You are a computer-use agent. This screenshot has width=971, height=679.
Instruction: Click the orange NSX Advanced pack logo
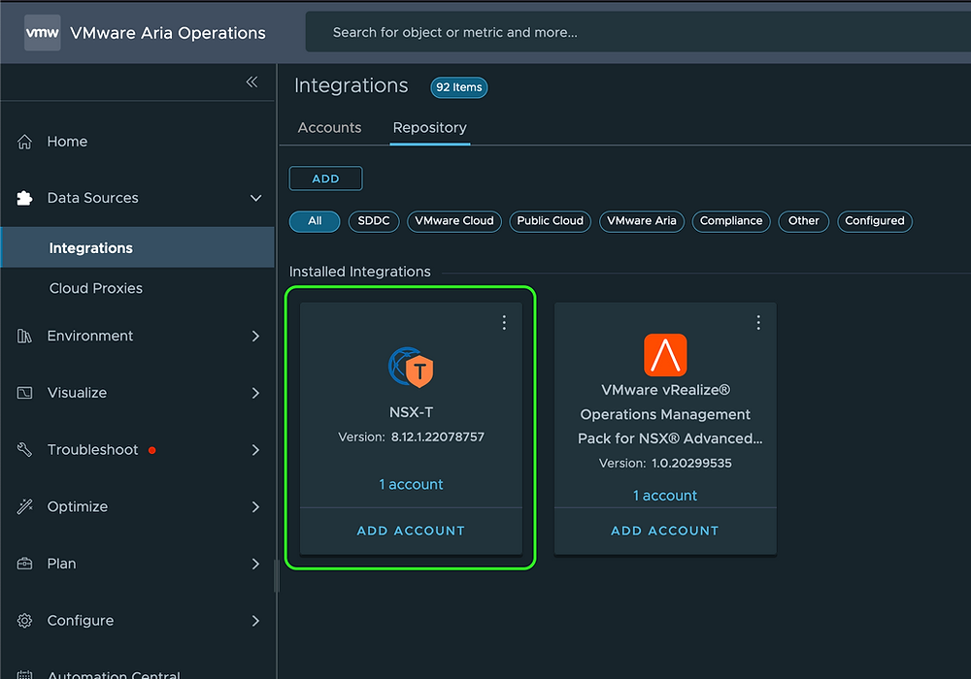(665, 355)
